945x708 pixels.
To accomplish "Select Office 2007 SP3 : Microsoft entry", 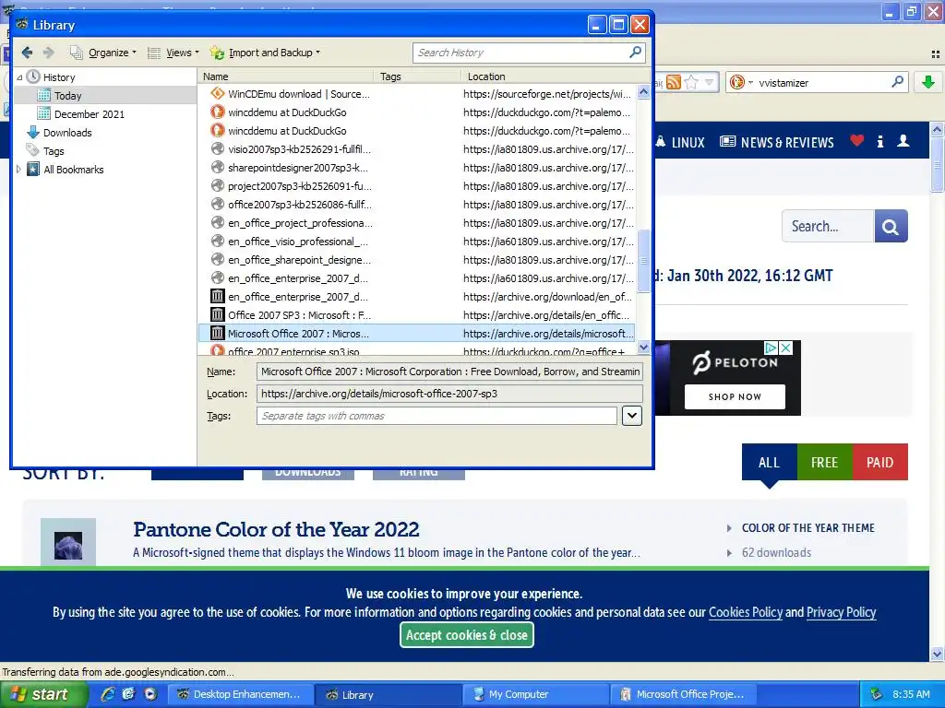I will (417, 315).
